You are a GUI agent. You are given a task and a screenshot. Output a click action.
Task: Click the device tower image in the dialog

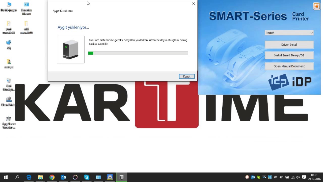71,50
